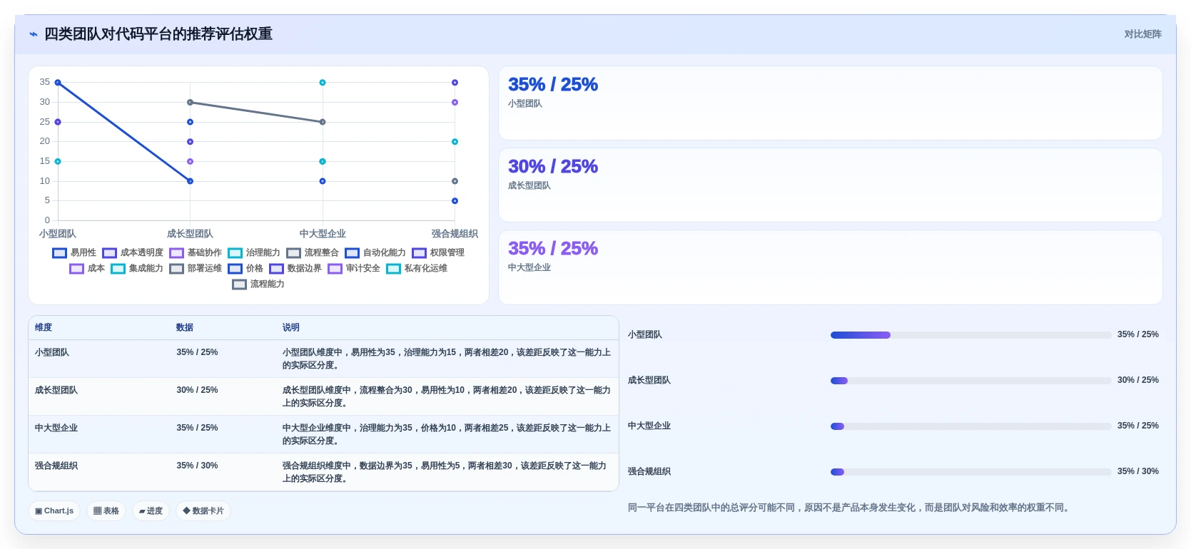This screenshot has height=549, width=1191.
Task: Click the 小型团队 progress bar
Action: tap(971, 335)
